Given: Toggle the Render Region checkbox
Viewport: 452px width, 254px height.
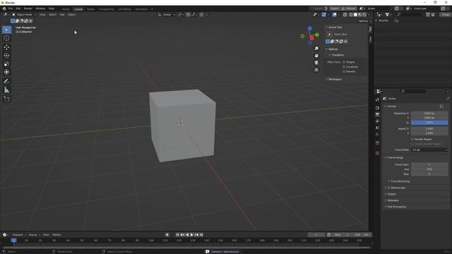Looking at the screenshot, I should [x=412, y=139].
